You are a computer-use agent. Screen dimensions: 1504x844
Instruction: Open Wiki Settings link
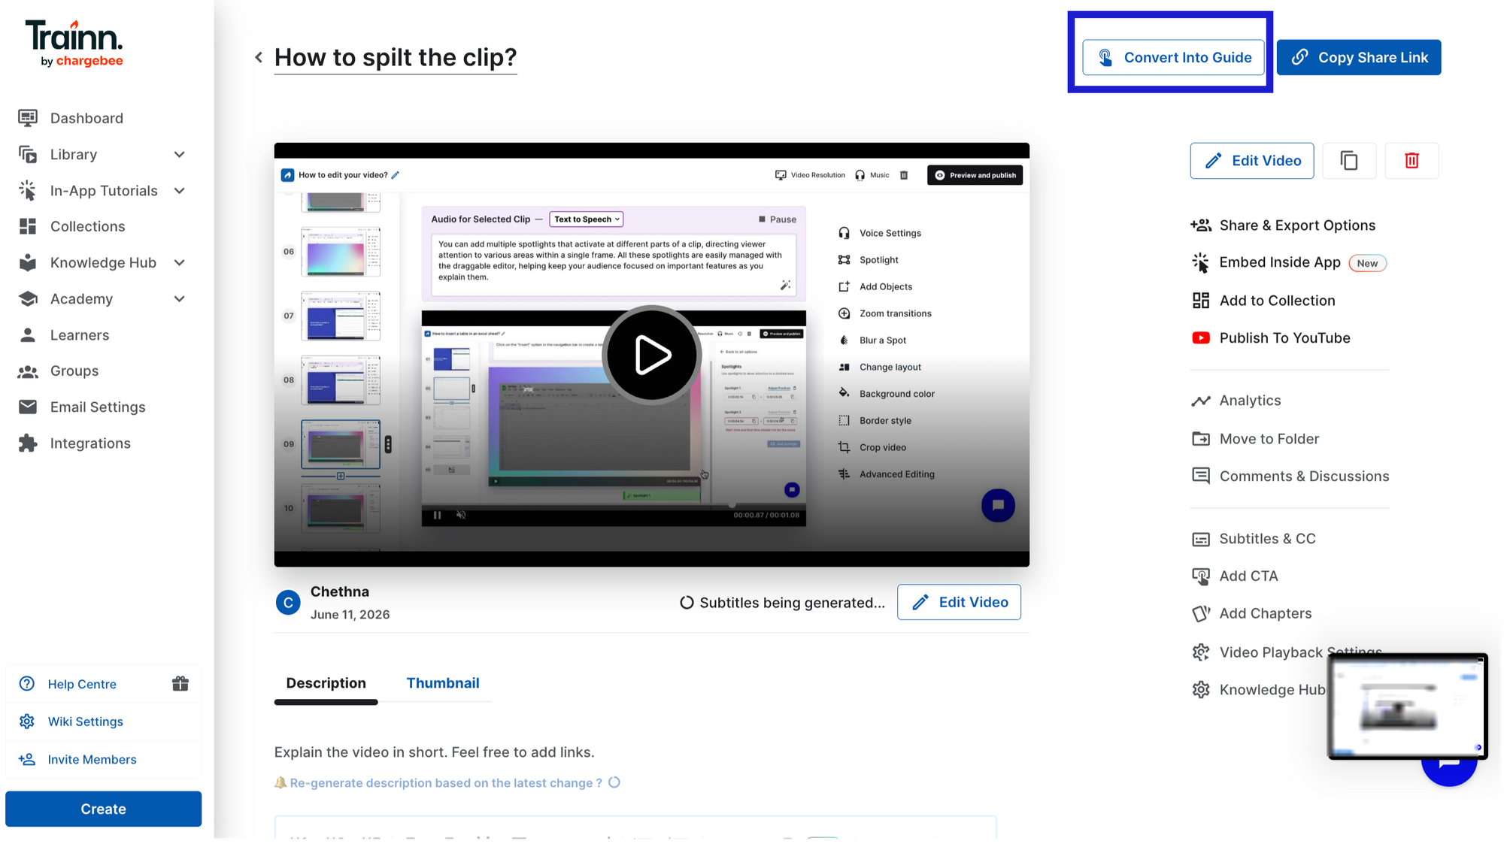(x=85, y=721)
